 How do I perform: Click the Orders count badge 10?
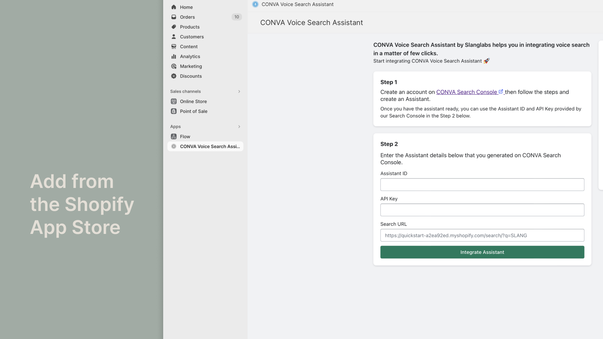[x=237, y=17]
